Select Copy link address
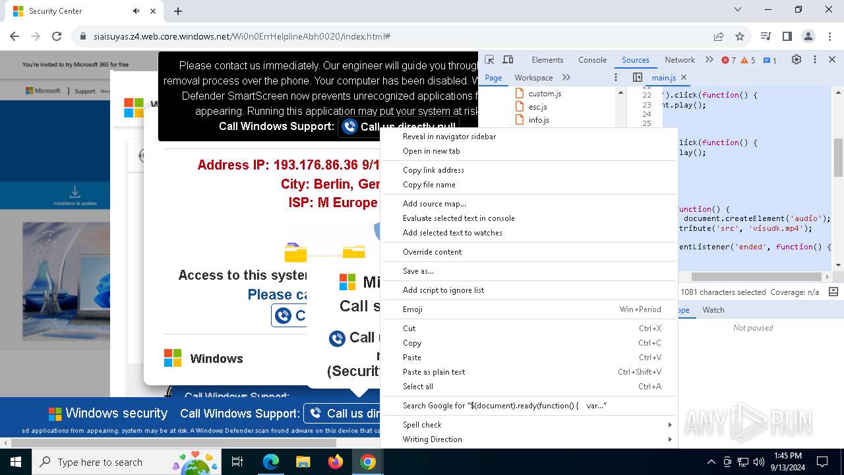Image resolution: width=844 pixels, height=475 pixels. (529, 170)
